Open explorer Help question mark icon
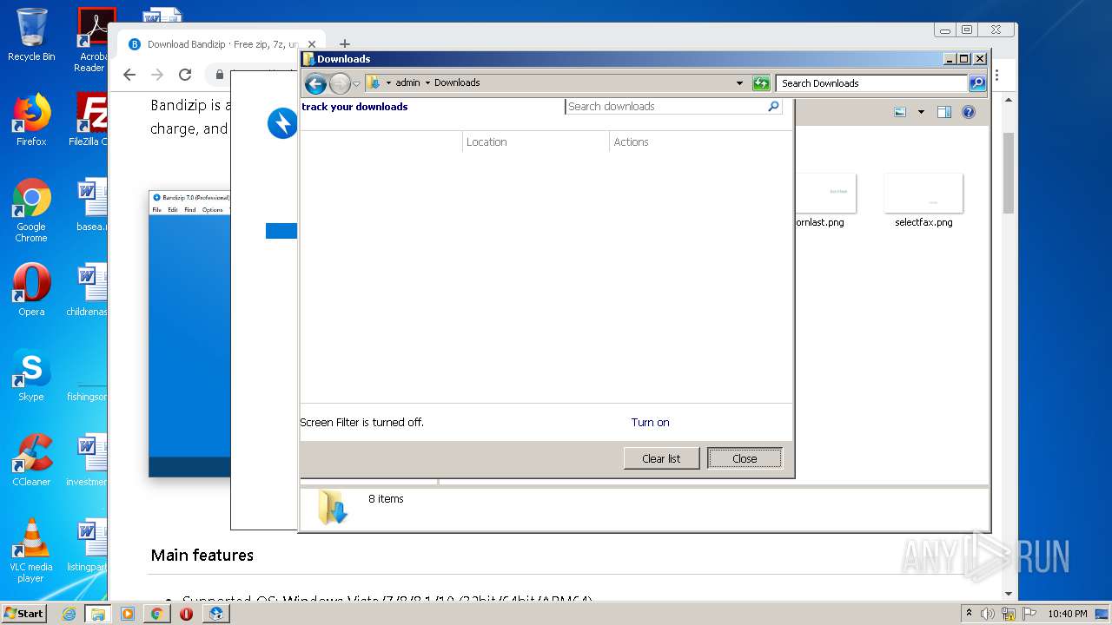 [x=969, y=112]
